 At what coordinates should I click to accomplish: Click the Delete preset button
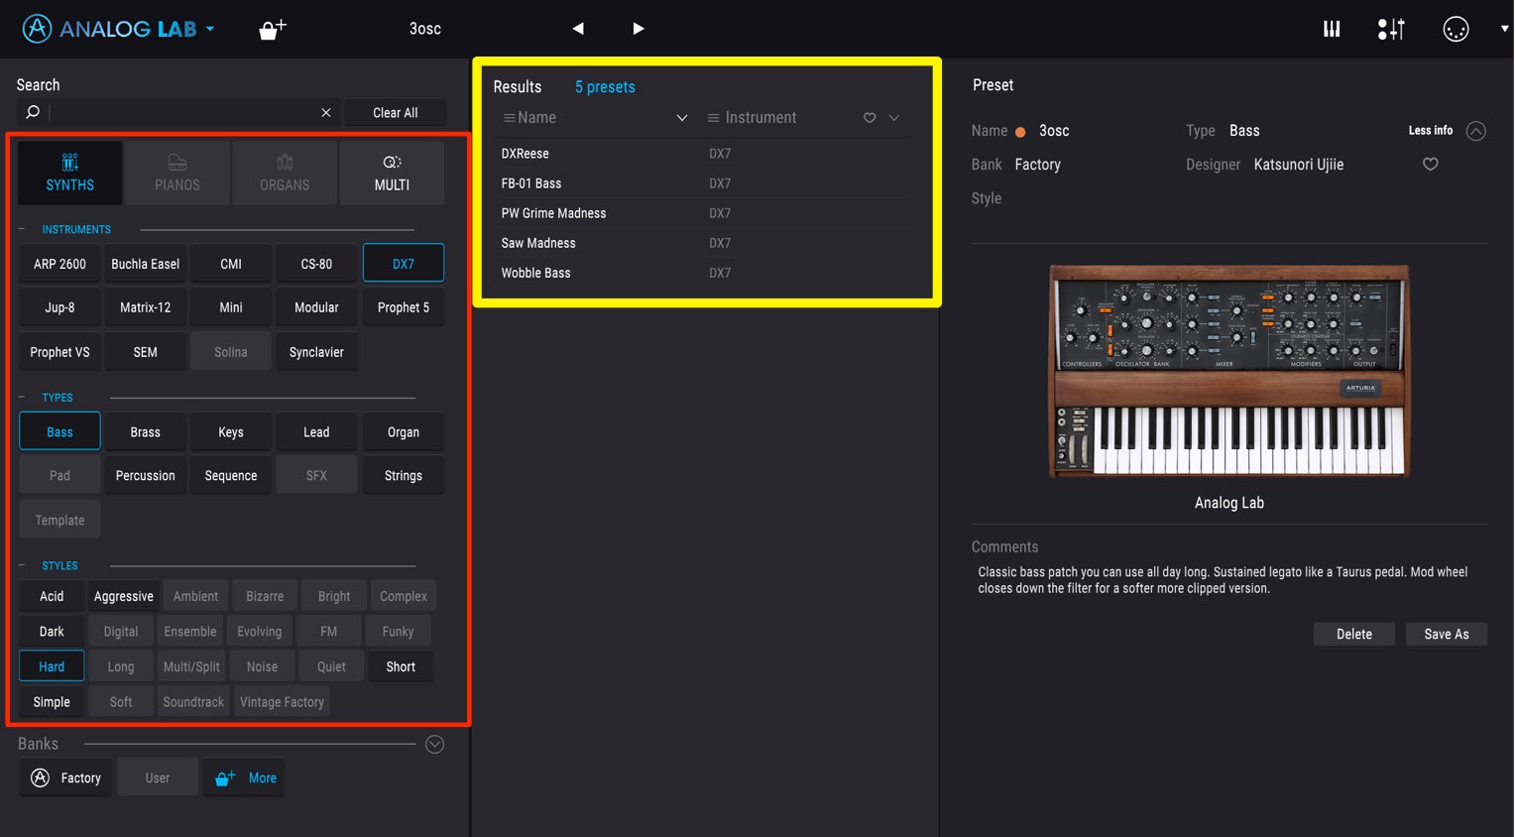click(1354, 635)
